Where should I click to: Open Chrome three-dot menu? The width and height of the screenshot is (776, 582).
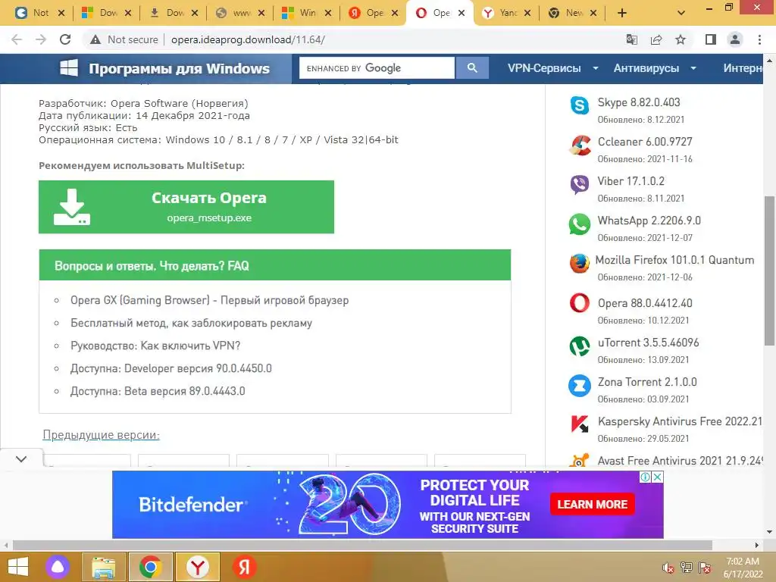coord(759,39)
